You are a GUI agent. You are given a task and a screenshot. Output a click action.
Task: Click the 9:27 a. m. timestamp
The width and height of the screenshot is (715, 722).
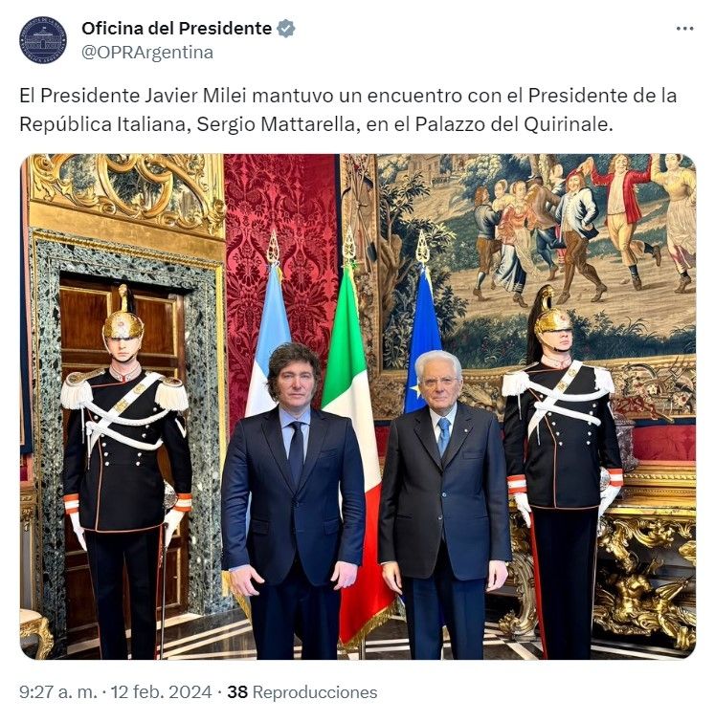coord(58,692)
